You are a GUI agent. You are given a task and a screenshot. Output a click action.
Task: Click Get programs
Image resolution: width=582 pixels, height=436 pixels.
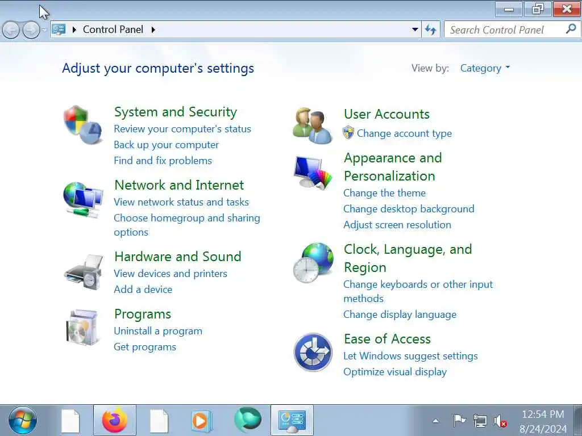point(145,347)
